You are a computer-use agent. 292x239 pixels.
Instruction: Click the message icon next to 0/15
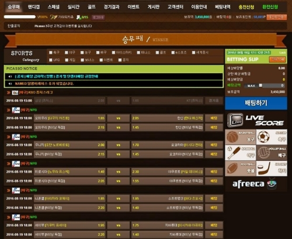coord(78,18)
